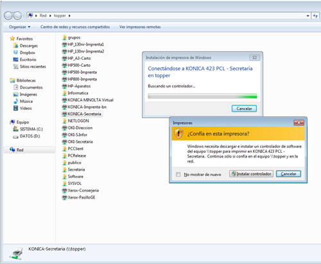Check the No mostrar de nuevo checkbox
The image size is (321, 264).
click(x=178, y=175)
